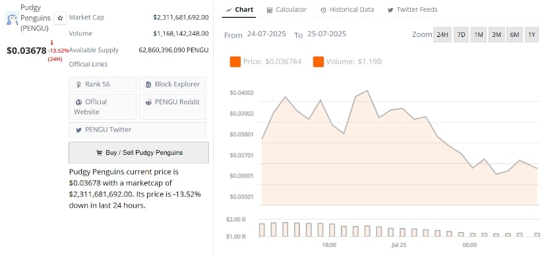Switch to the Calculator tab
544x255 pixels.
pyautogui.click(x=287, y=10)
